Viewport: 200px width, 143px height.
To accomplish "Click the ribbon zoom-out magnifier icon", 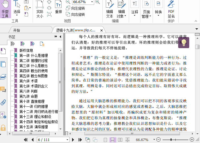I will point(68,2).
